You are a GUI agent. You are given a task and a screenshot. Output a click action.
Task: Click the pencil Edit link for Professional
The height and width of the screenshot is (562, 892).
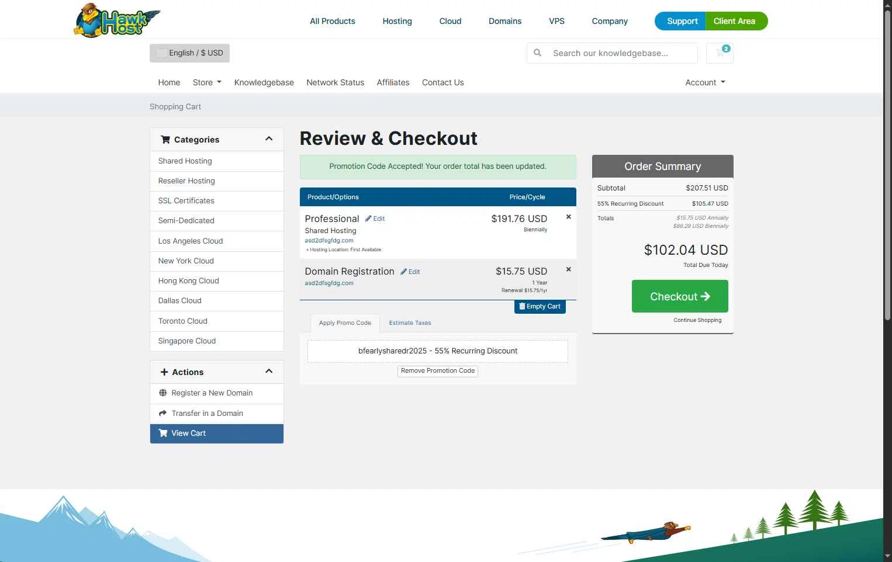[x=375, y=218]
